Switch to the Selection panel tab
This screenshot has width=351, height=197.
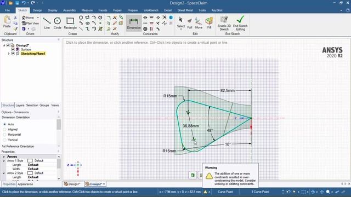pyautogui.click(x=32, y=105)
